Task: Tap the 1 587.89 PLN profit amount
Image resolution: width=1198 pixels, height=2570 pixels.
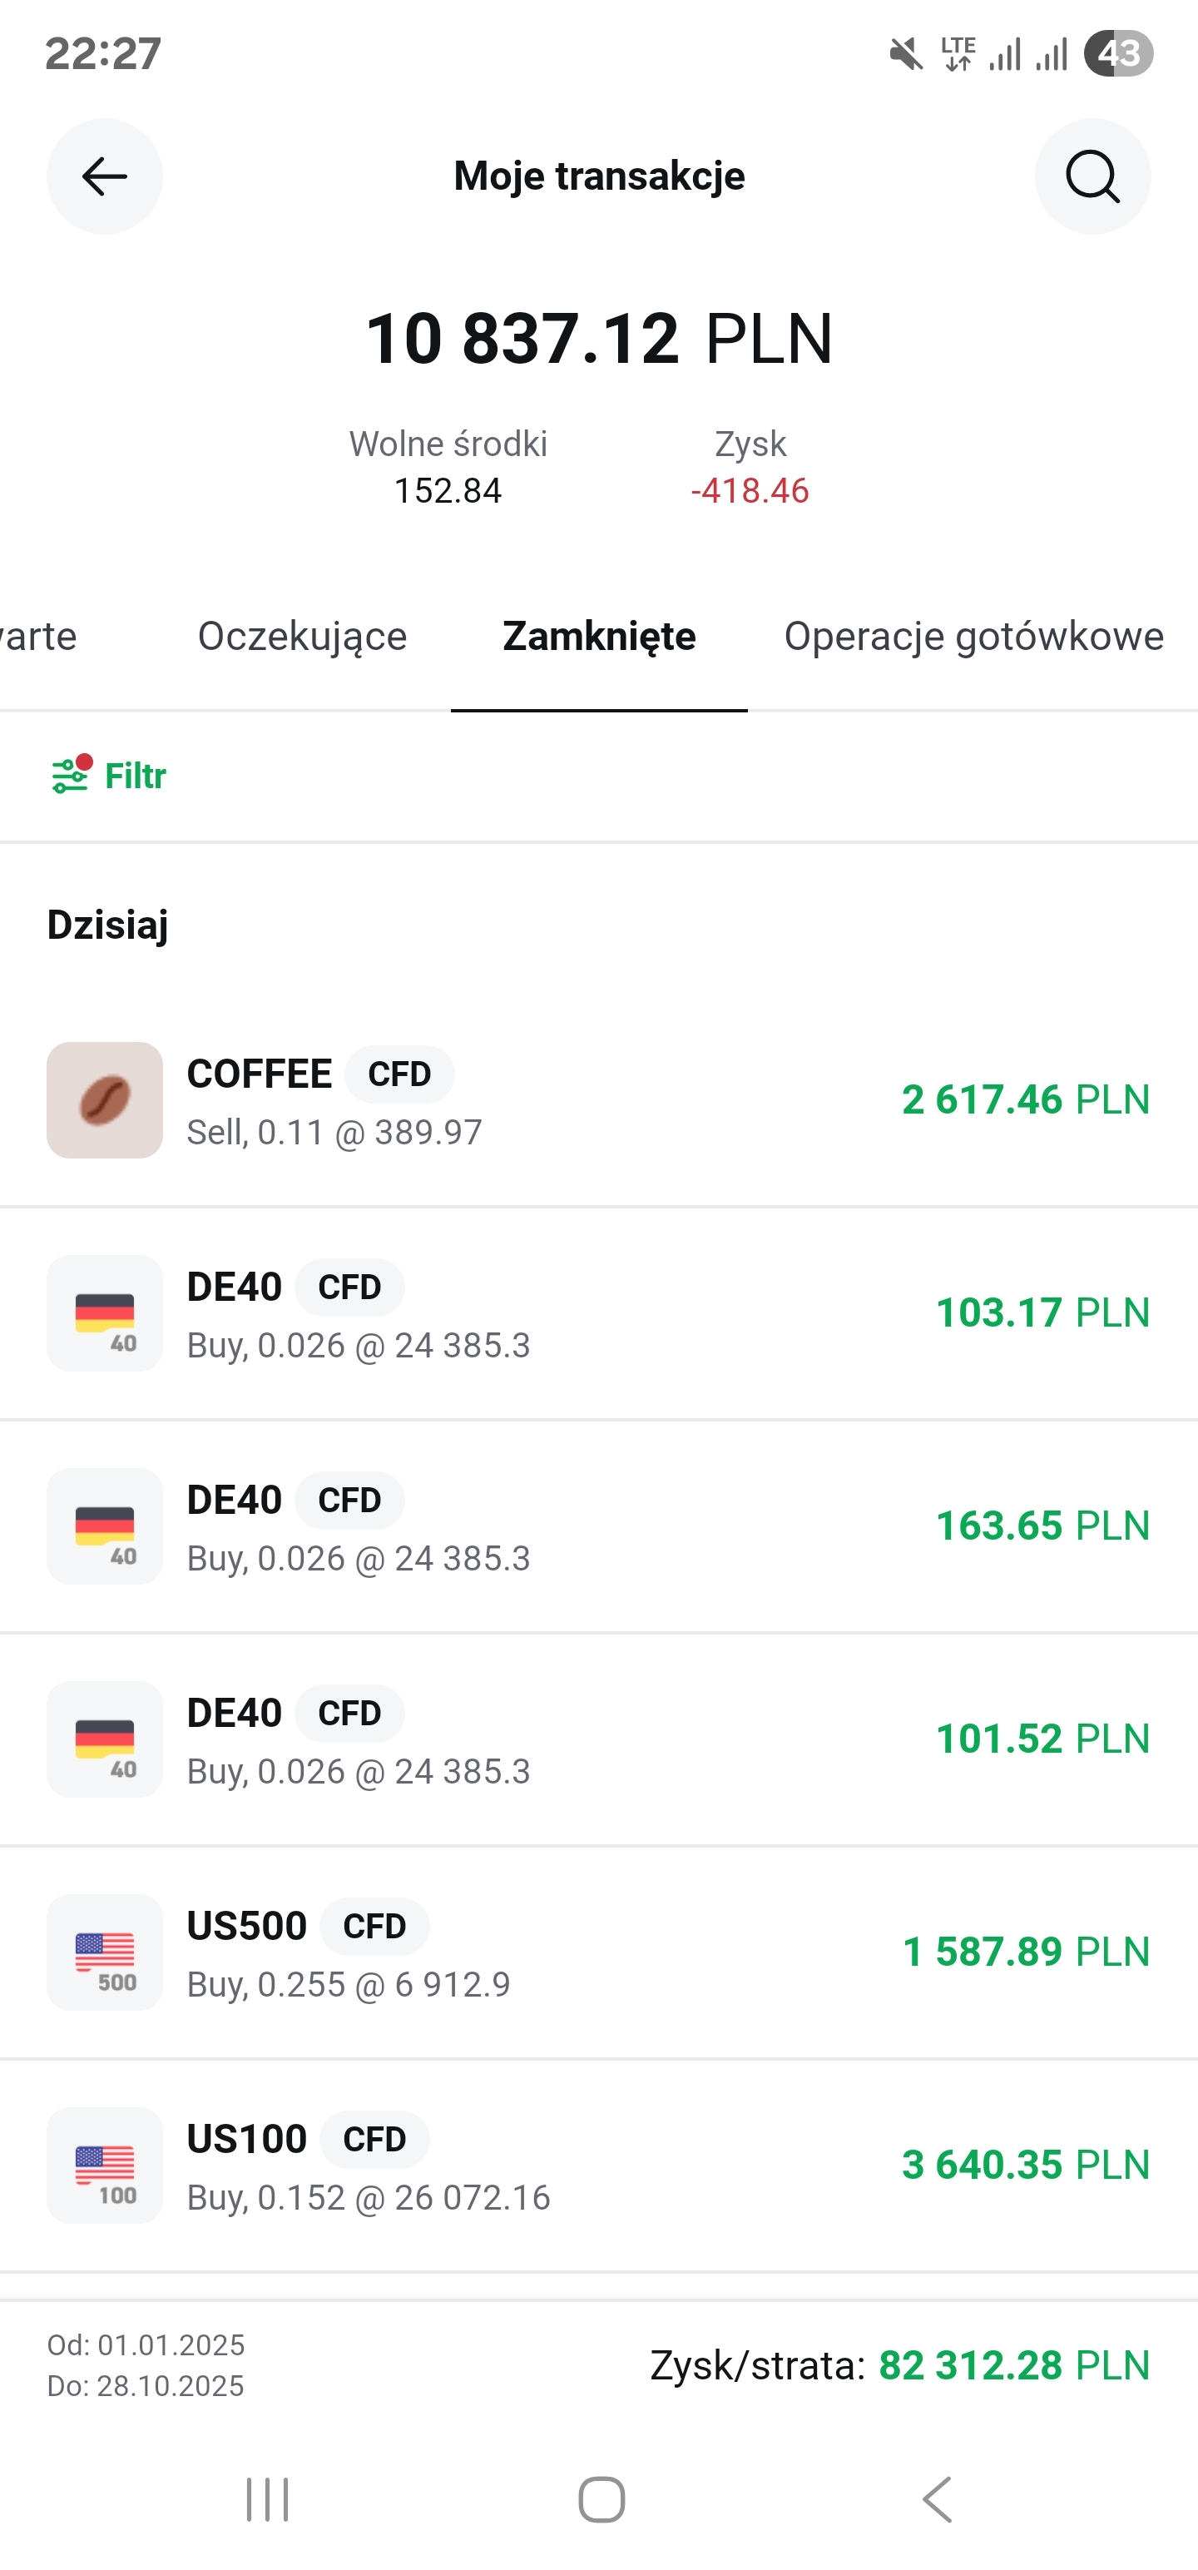Action: click(1026, 1952)
